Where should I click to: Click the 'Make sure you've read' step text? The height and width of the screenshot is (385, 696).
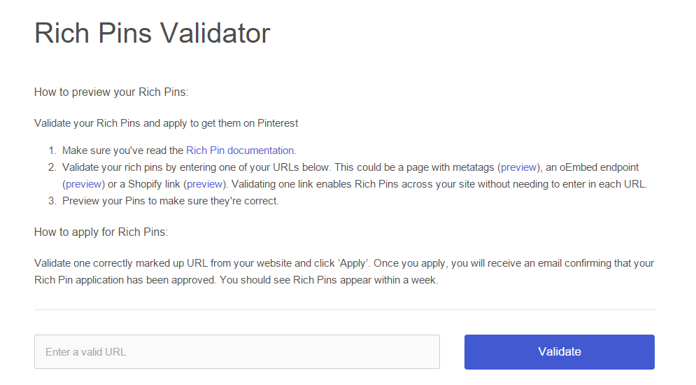tap(123, 150)
